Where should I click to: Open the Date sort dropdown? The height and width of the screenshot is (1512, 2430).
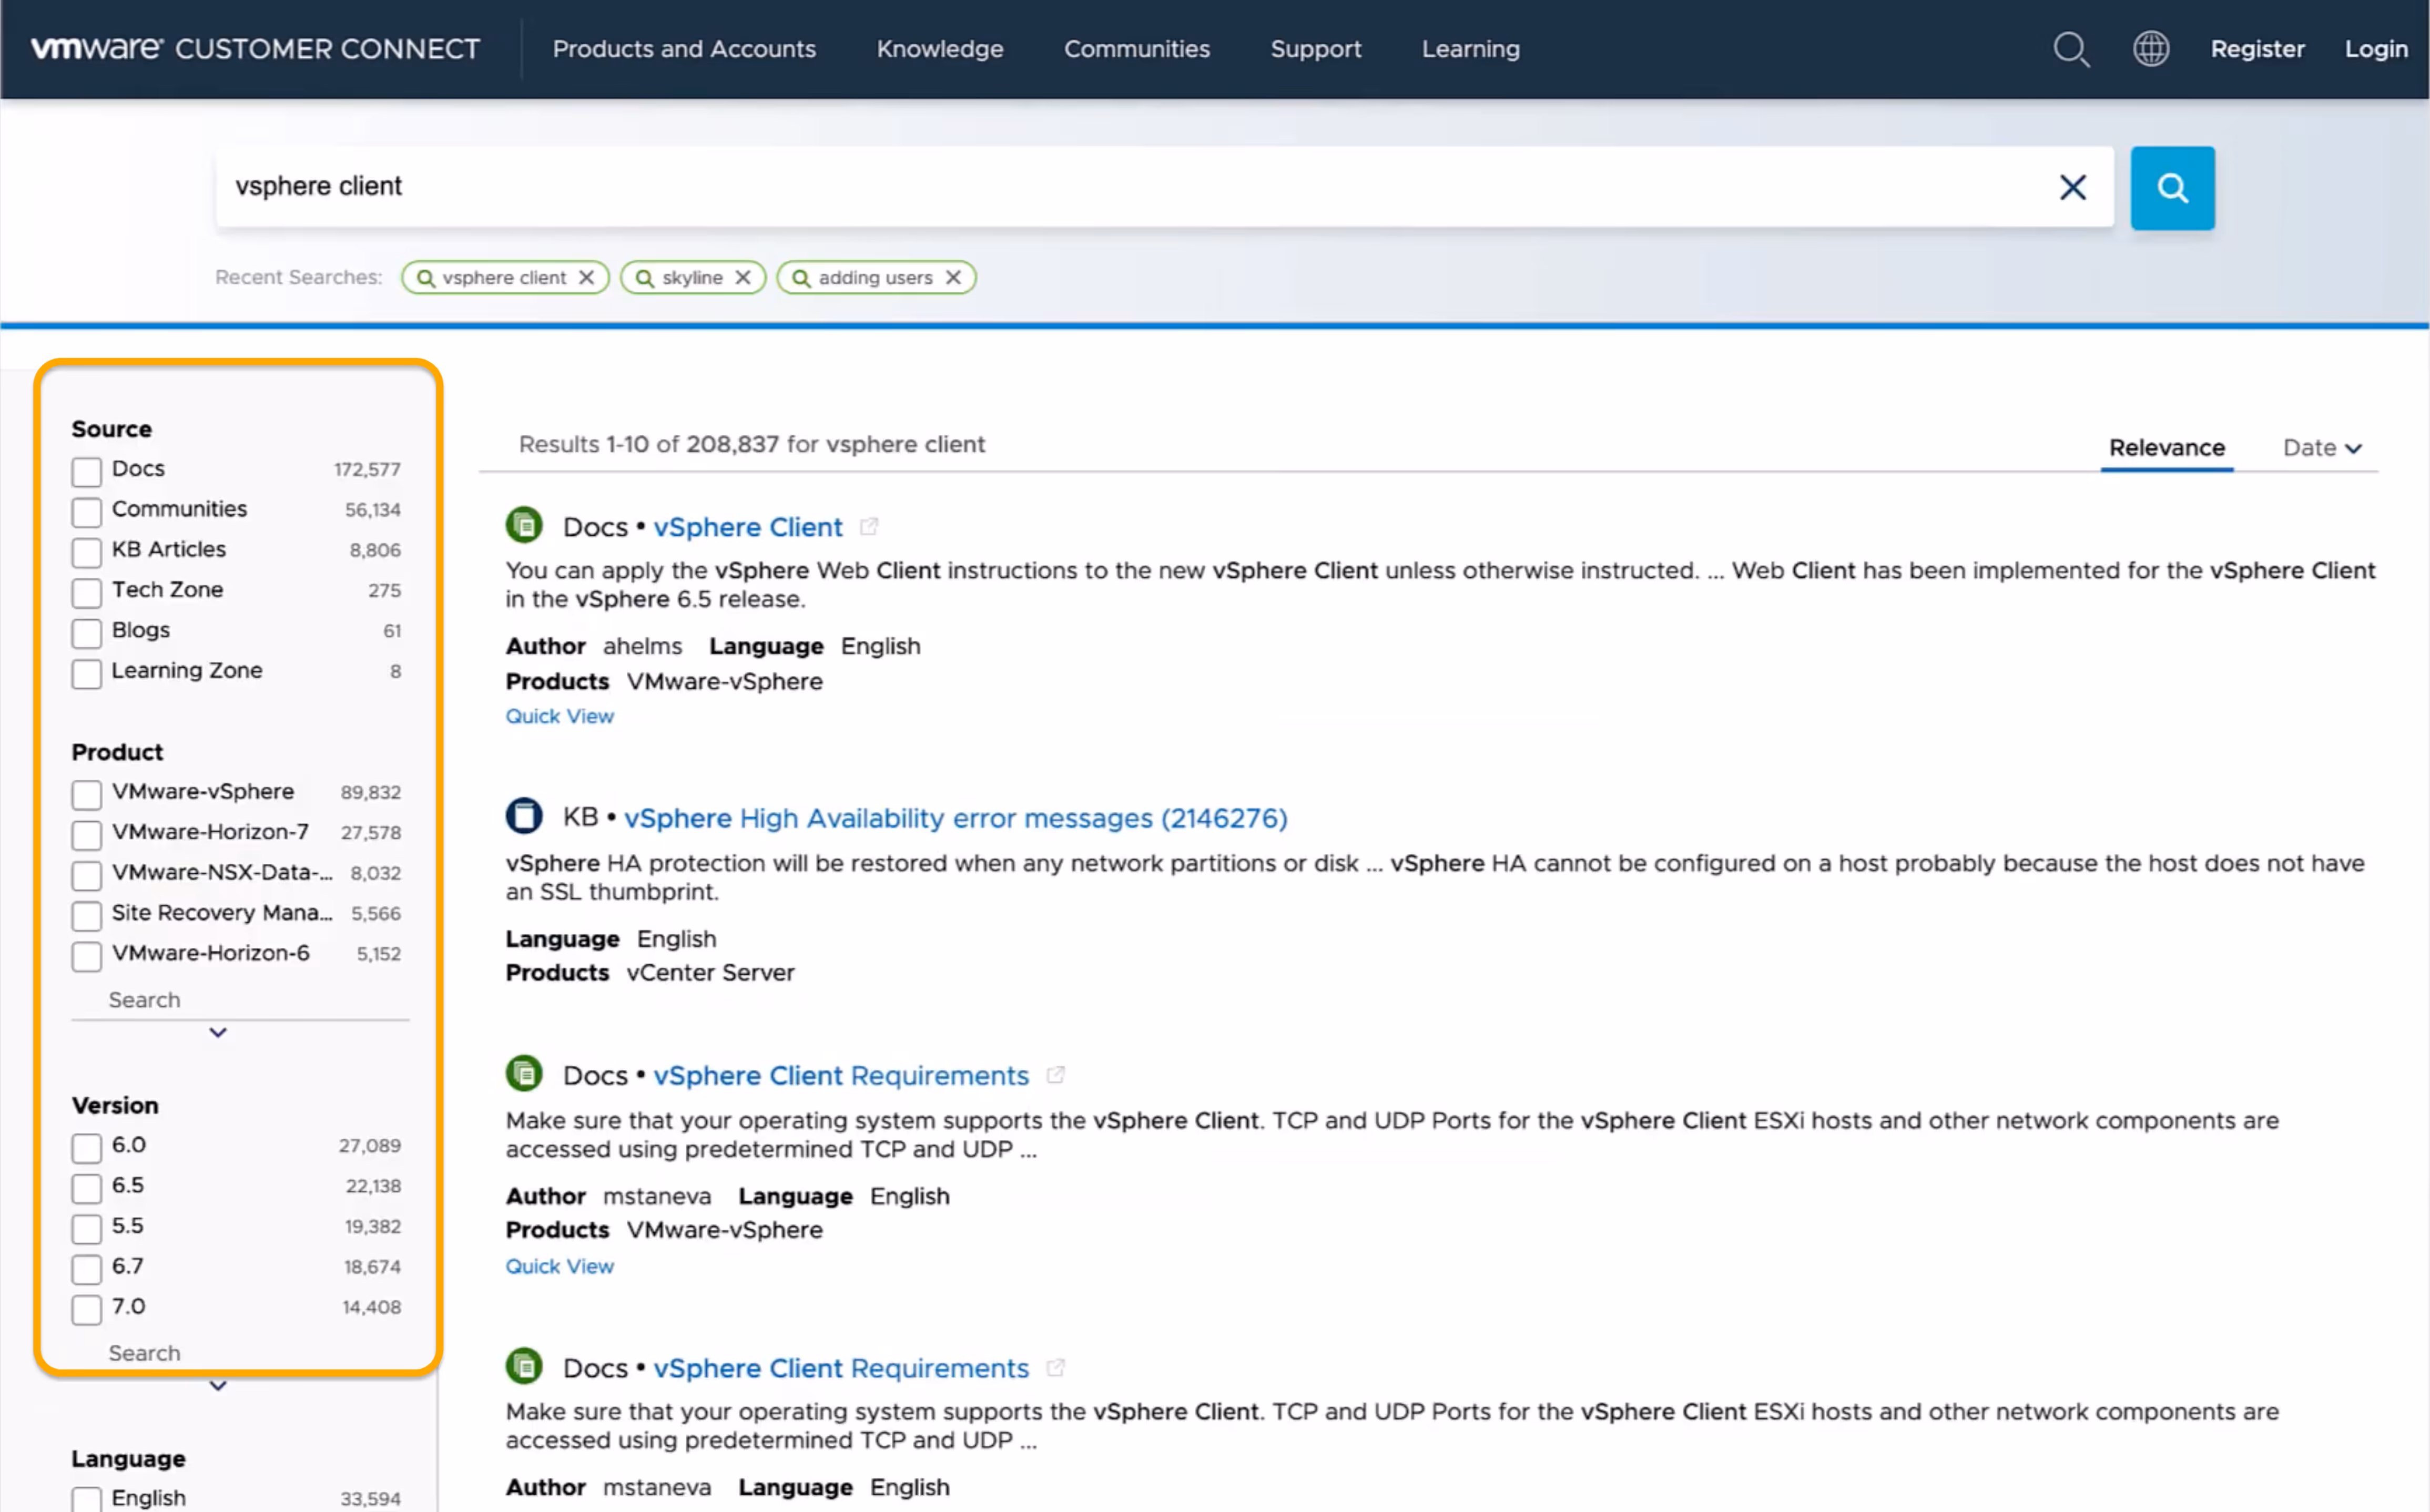coord(2321,448)
